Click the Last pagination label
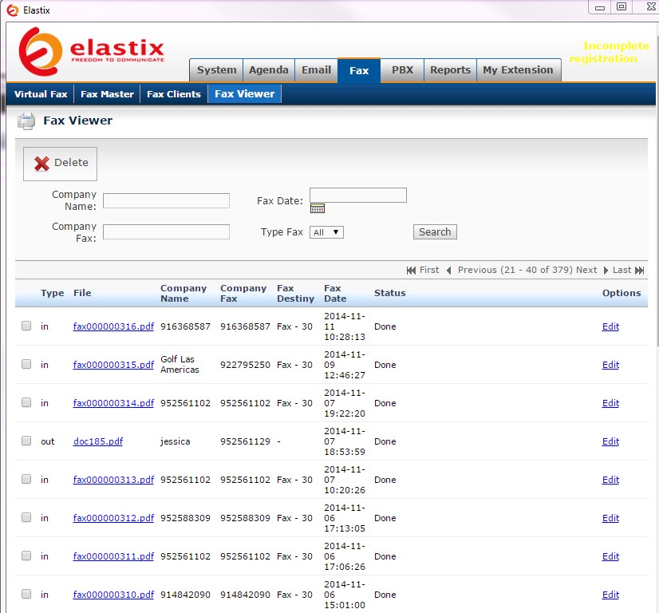659x613 pixels. [622, 270]
